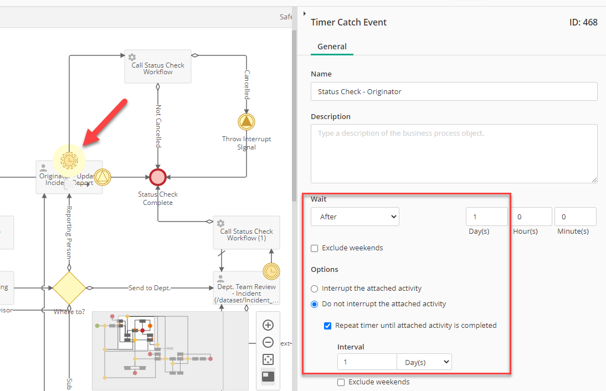Select 'Interrupt the attached activity' option
This screenshot has height=391, width=606.
315,289
